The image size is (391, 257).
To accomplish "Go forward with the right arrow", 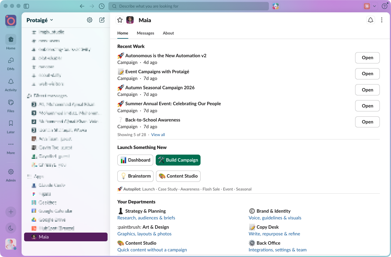I will [92, 6].
